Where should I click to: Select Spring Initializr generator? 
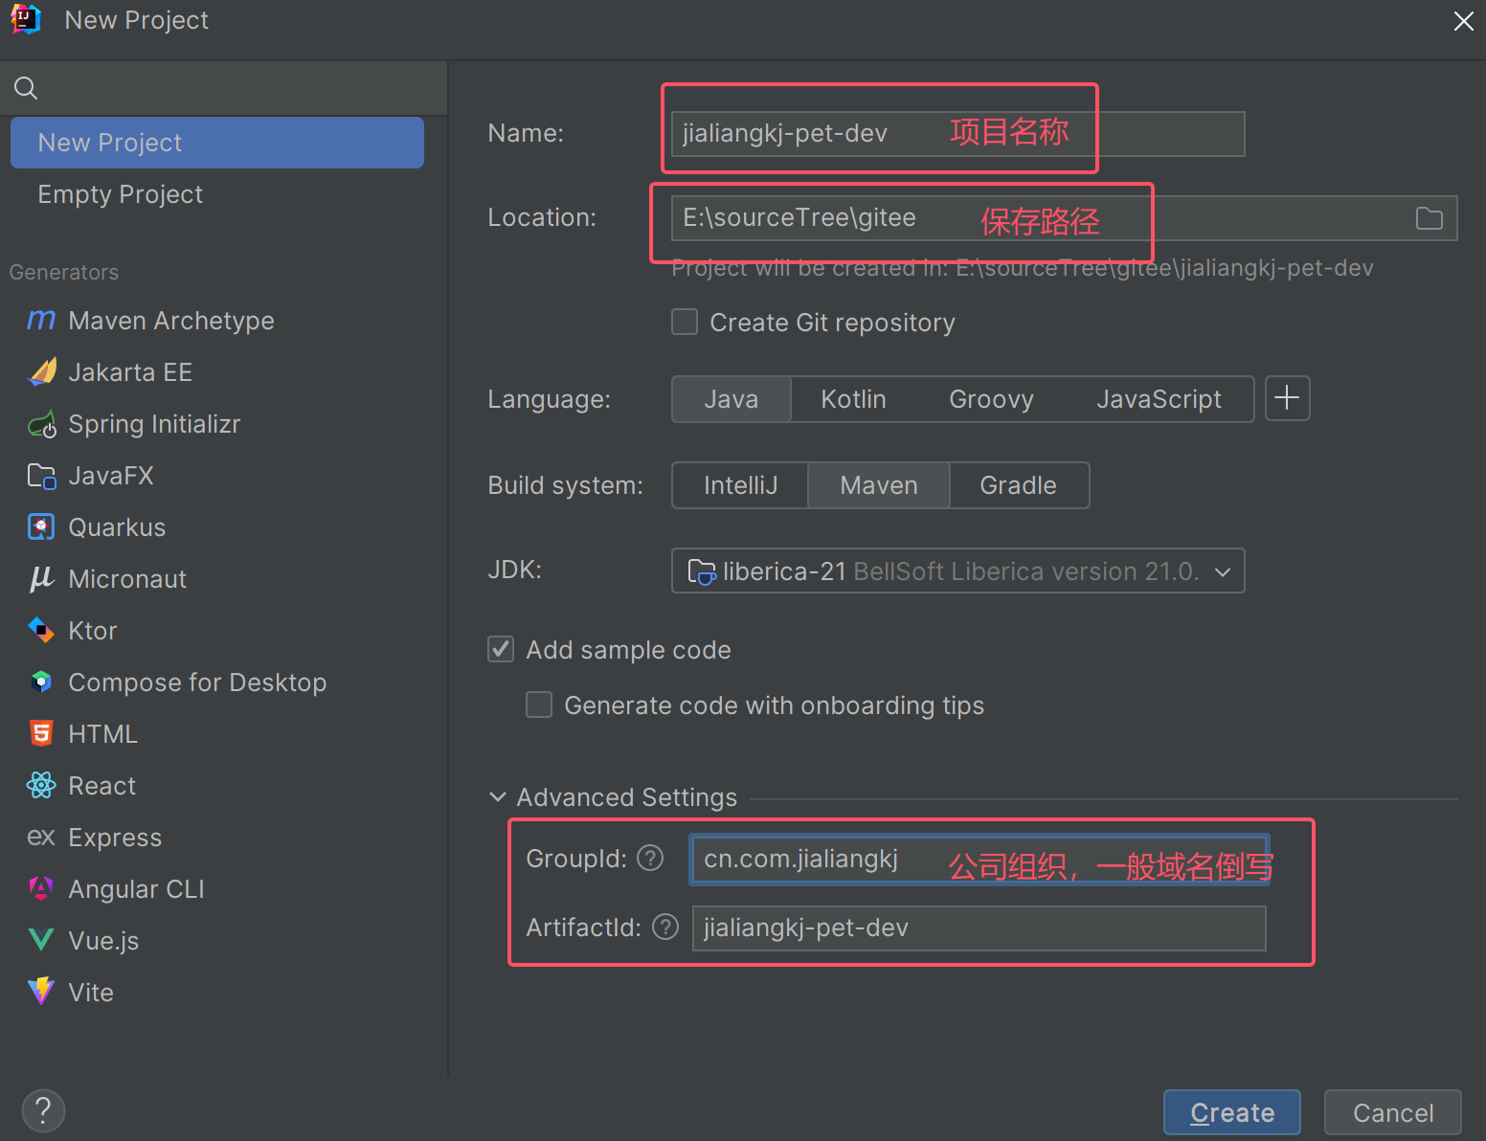pyautogui.click(x=154, y=424)
